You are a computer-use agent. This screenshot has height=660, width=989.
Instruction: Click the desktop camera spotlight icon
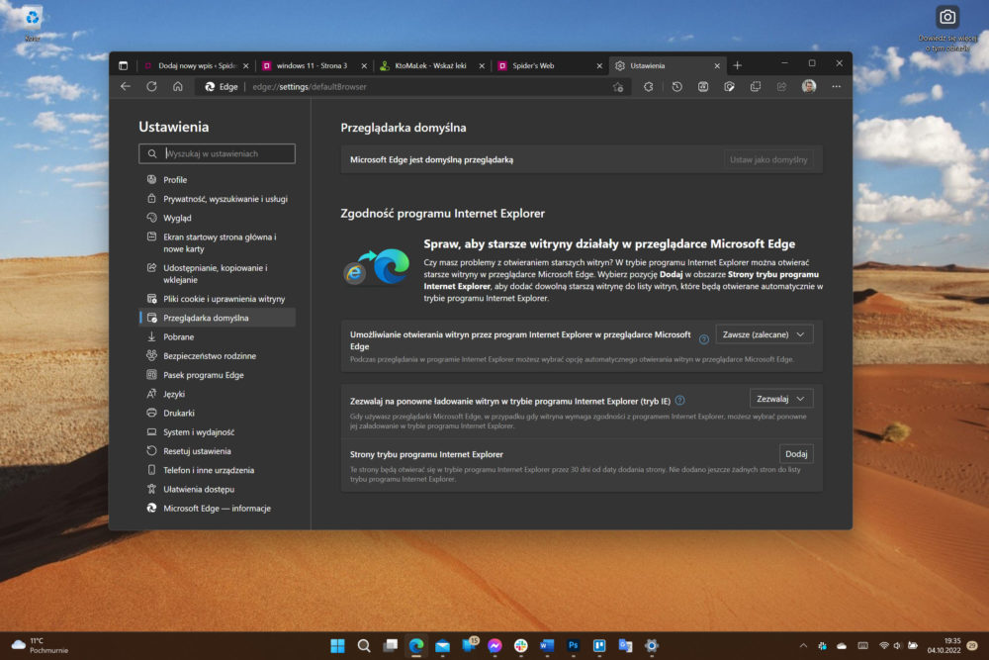coord(947,17)
